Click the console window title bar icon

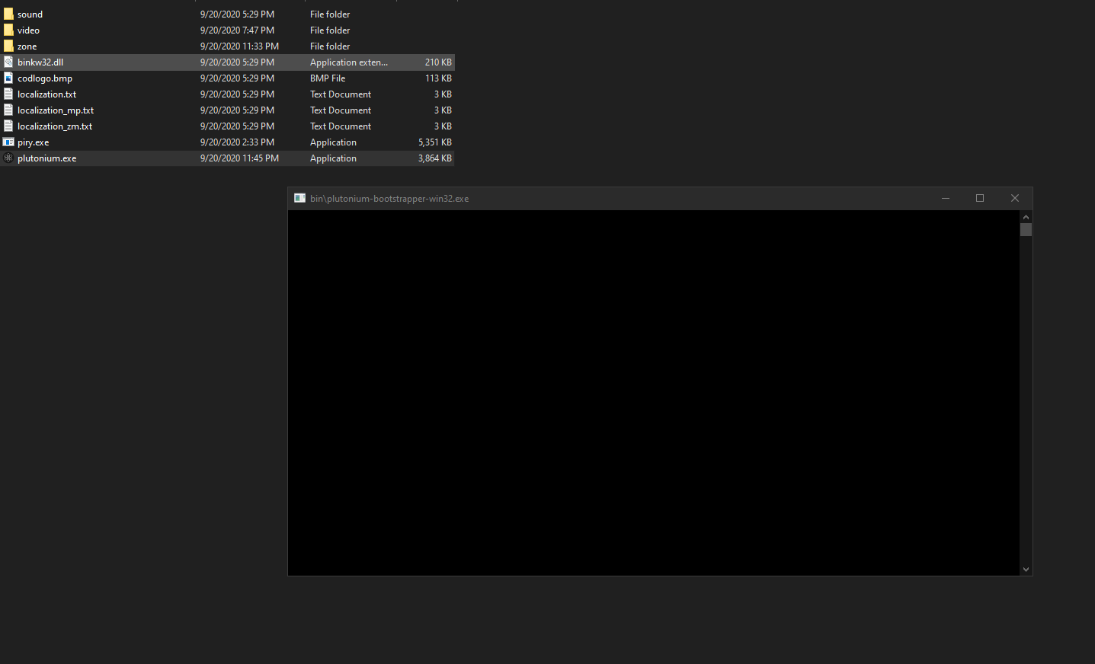pyautogui.click(x=299, y=198)
